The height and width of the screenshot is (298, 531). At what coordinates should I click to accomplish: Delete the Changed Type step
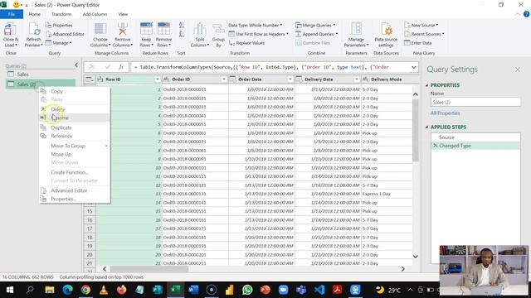pos(435,146)
